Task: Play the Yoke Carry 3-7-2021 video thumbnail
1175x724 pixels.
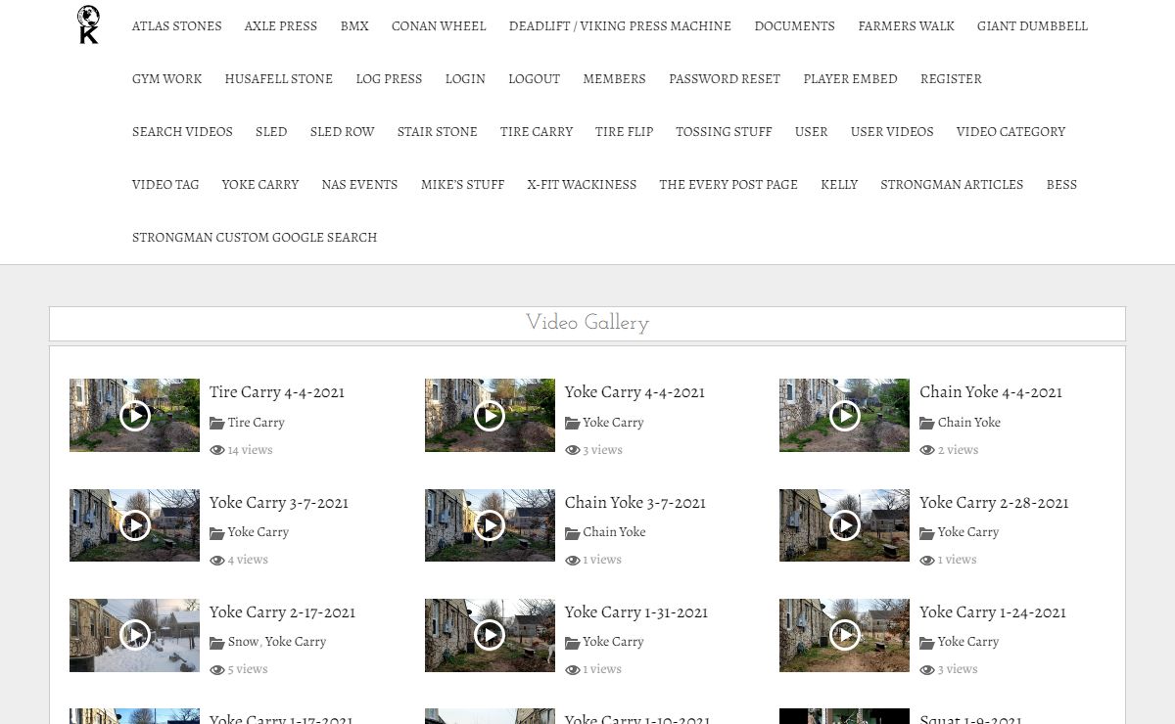Action: [134, 525]
